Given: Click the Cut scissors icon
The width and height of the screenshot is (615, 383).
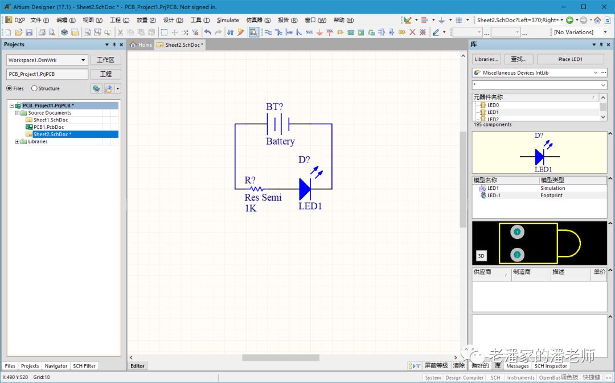Looking at the screenshot, I should pos(120,32).
